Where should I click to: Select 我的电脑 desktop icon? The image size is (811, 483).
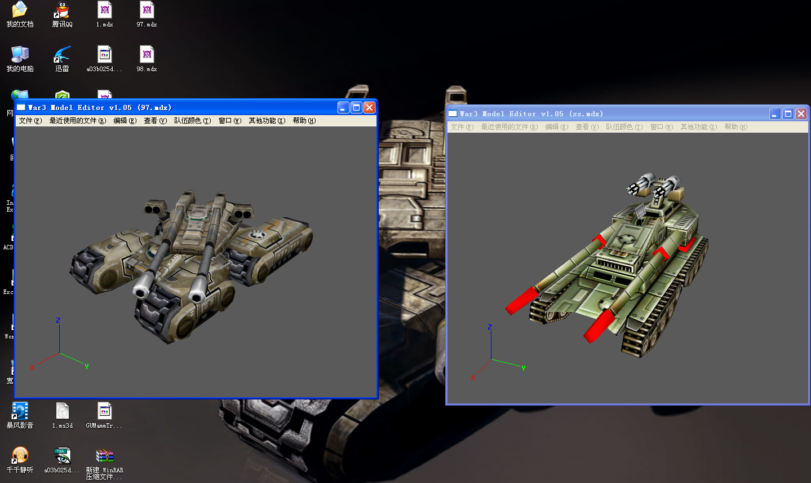(x=20, y=59)
